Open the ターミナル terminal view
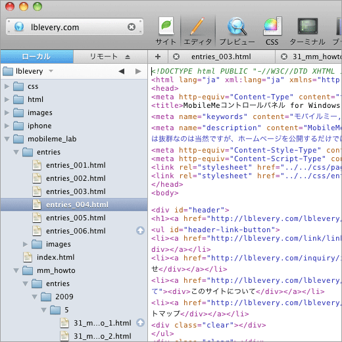Viewport: 342px width, 342px height. [x=307, y=31]
